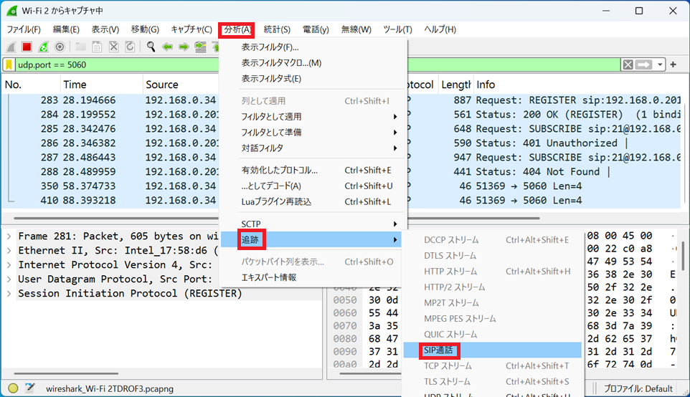Go forward to next packet arrow
This screenshot has width=690, height=397.
coord(184,47)
